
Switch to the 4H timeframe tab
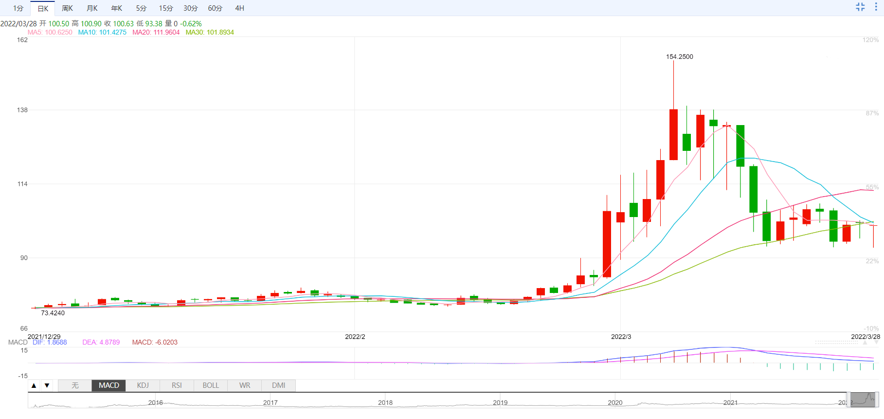pos(239,8)
